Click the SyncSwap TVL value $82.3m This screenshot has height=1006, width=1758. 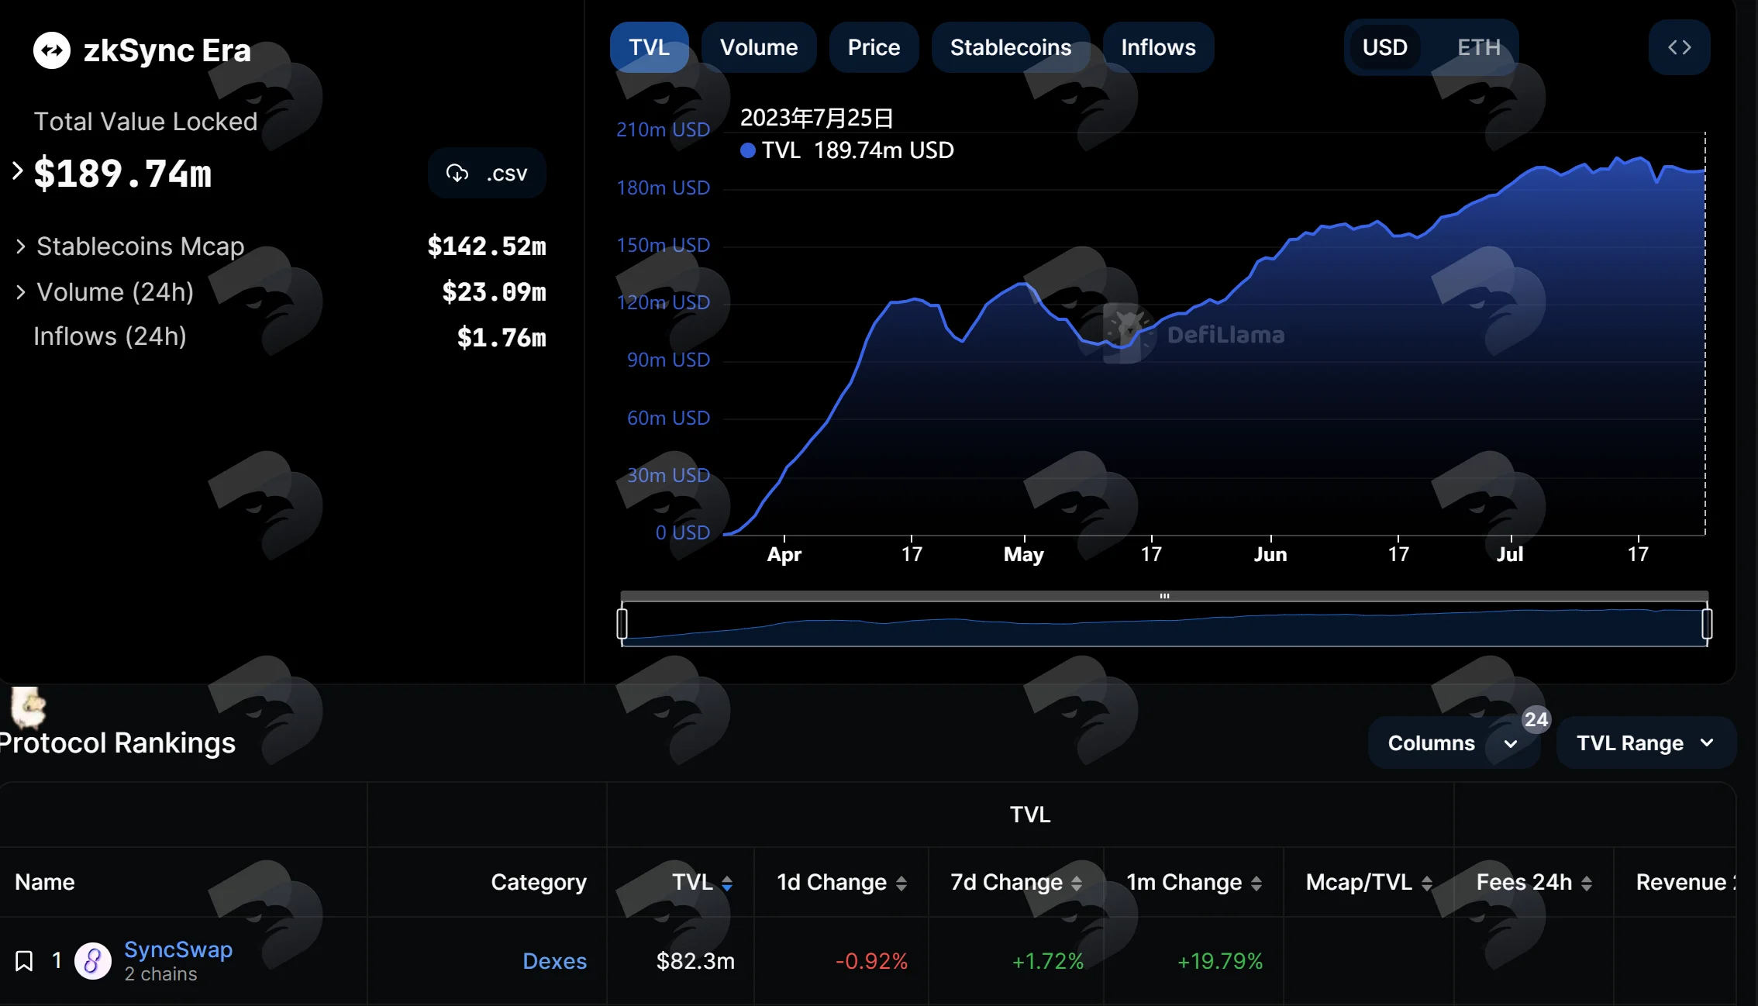click(x=695, y=961)
